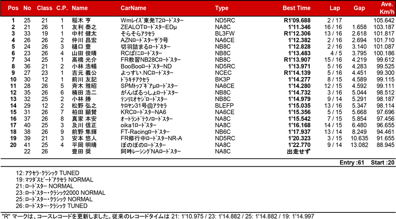Click type cell NB6C
396x219 pixels.
click(223, 132)
